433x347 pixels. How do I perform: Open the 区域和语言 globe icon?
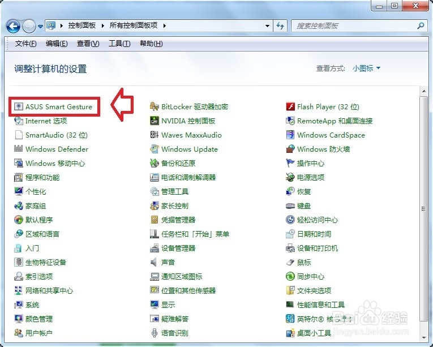(x=19, y=234)
